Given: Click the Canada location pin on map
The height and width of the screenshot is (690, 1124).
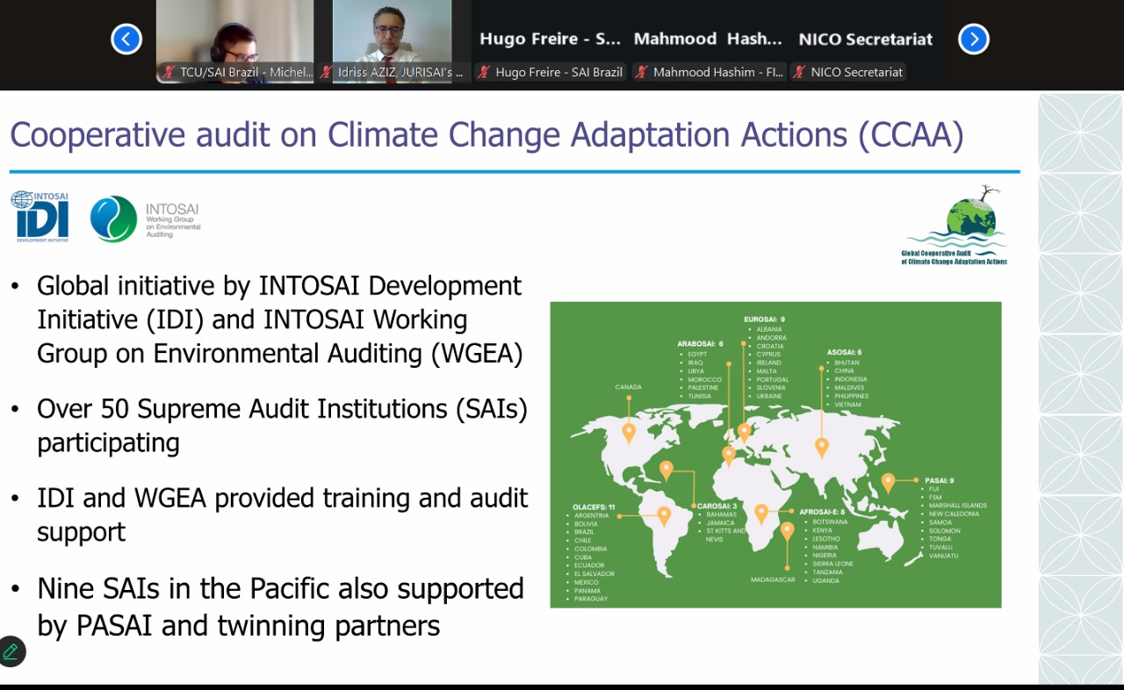Looking at the screenshot, I should click(x=629, y=431).
